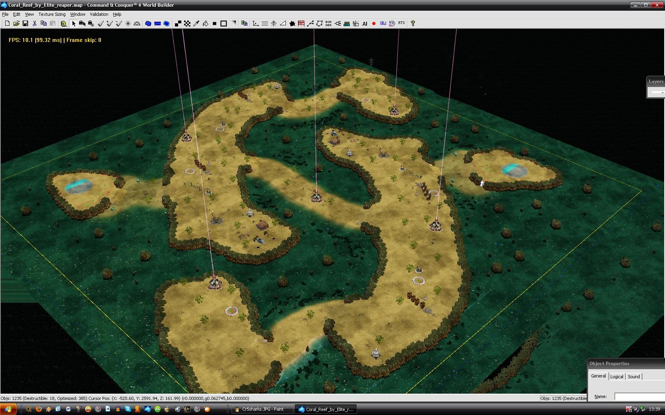The image size is (665, 415).
Task: Switch to Sound tab in Object Properties
Action: coord(634,377)
